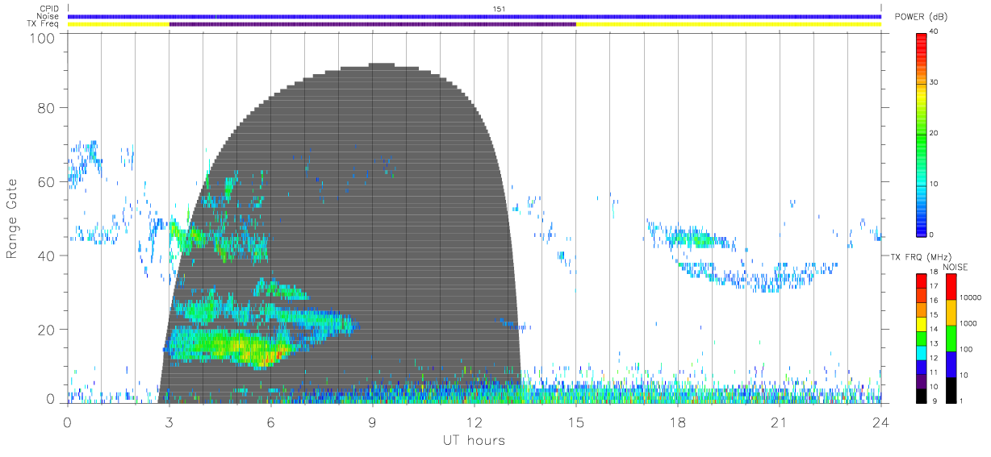Click Range Gate tick label 80

click(46, 107)
